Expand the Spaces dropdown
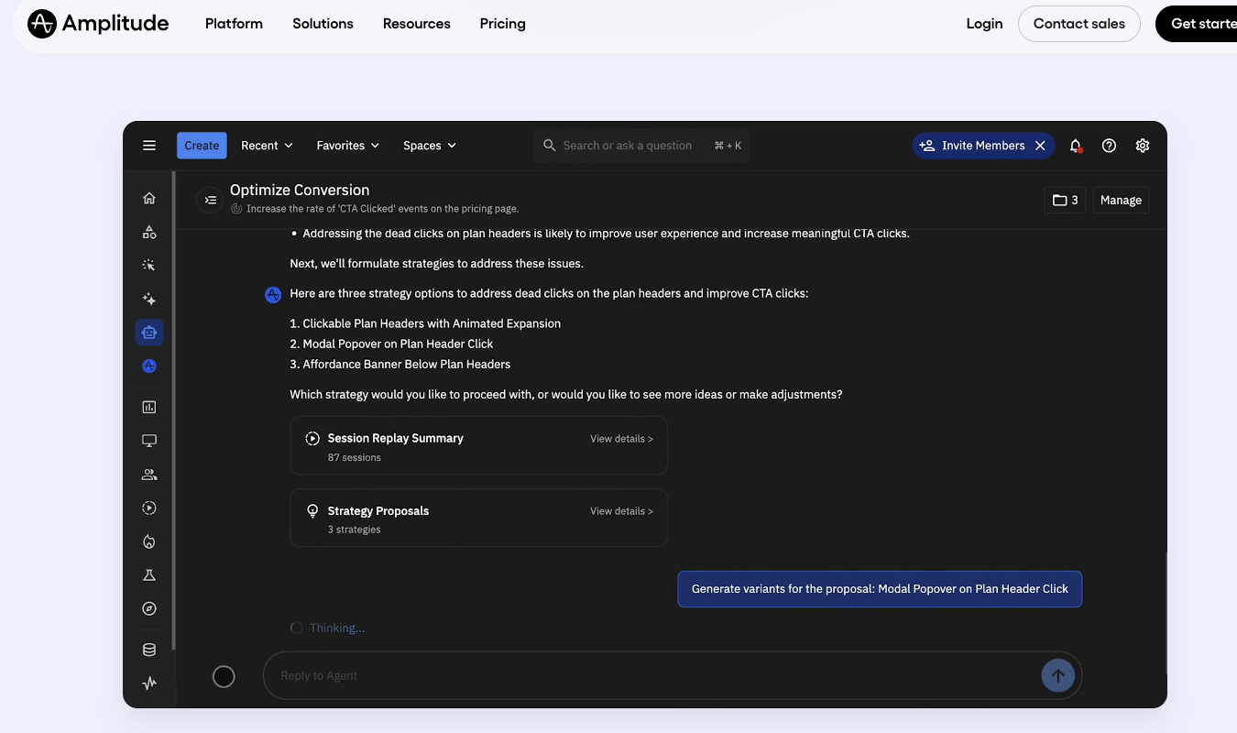The height and width of the screenshot is (733, 1237). pyautogui.click(x=429, y=145)
